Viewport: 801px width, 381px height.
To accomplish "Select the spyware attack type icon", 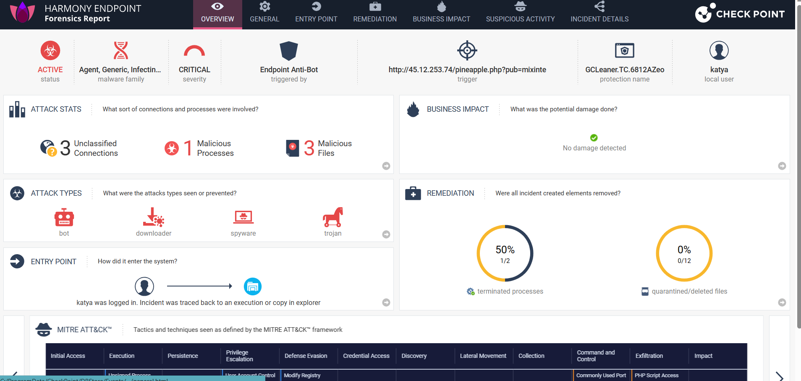I will (243, 217).
